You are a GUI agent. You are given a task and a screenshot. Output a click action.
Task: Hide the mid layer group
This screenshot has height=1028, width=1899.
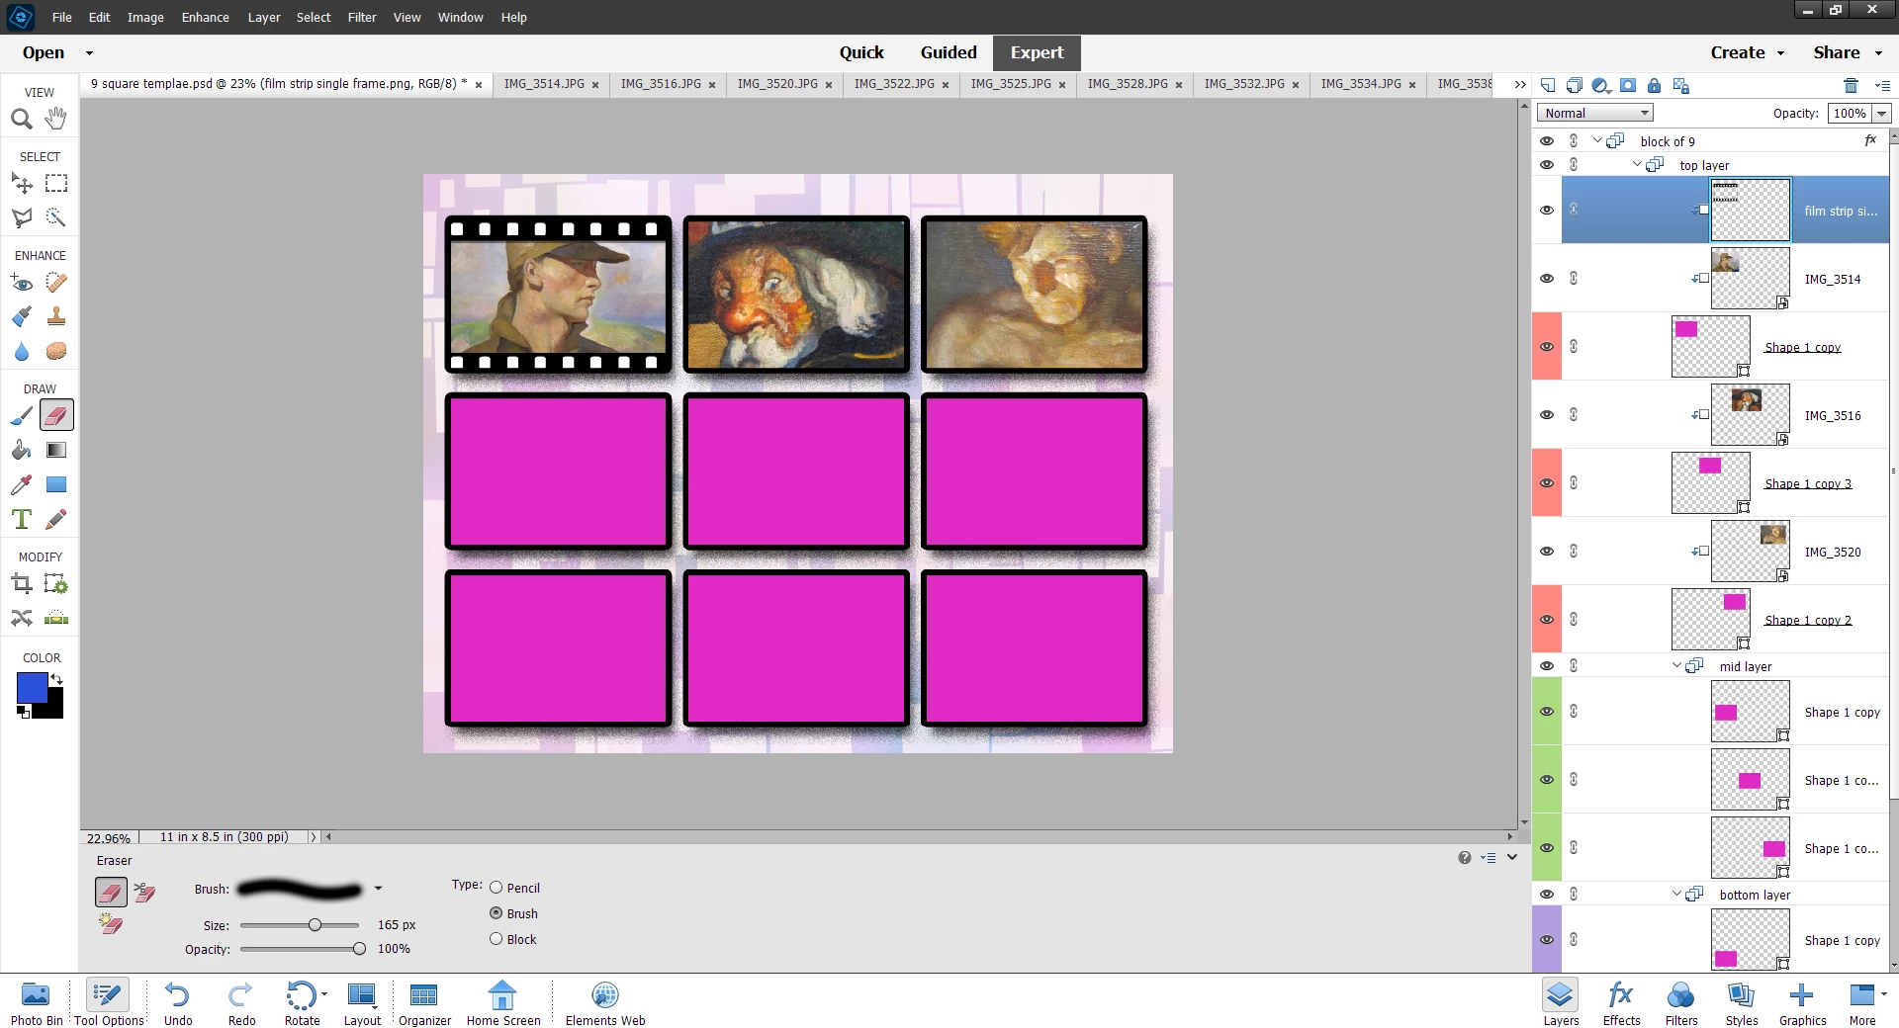(1547, 665)
